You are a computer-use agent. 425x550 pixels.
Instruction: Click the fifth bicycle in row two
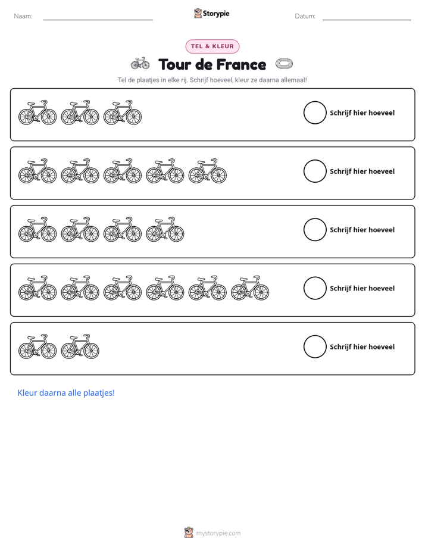[208, 171]
